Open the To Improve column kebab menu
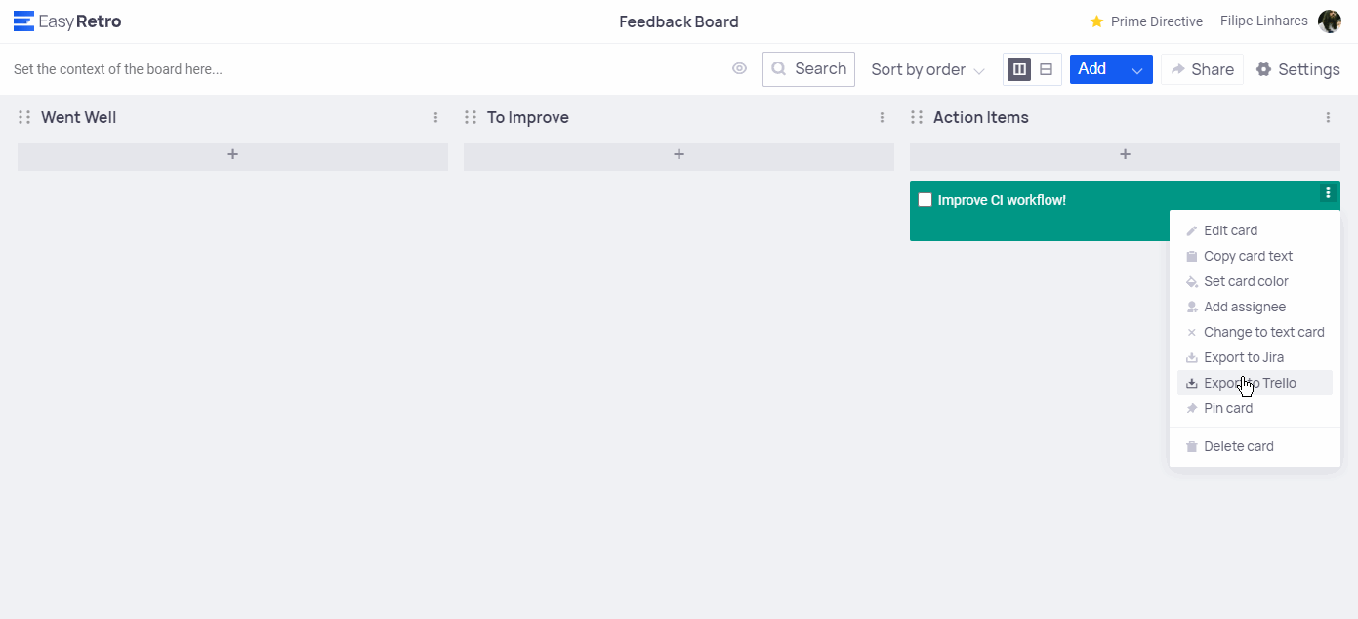 [882, 118]
